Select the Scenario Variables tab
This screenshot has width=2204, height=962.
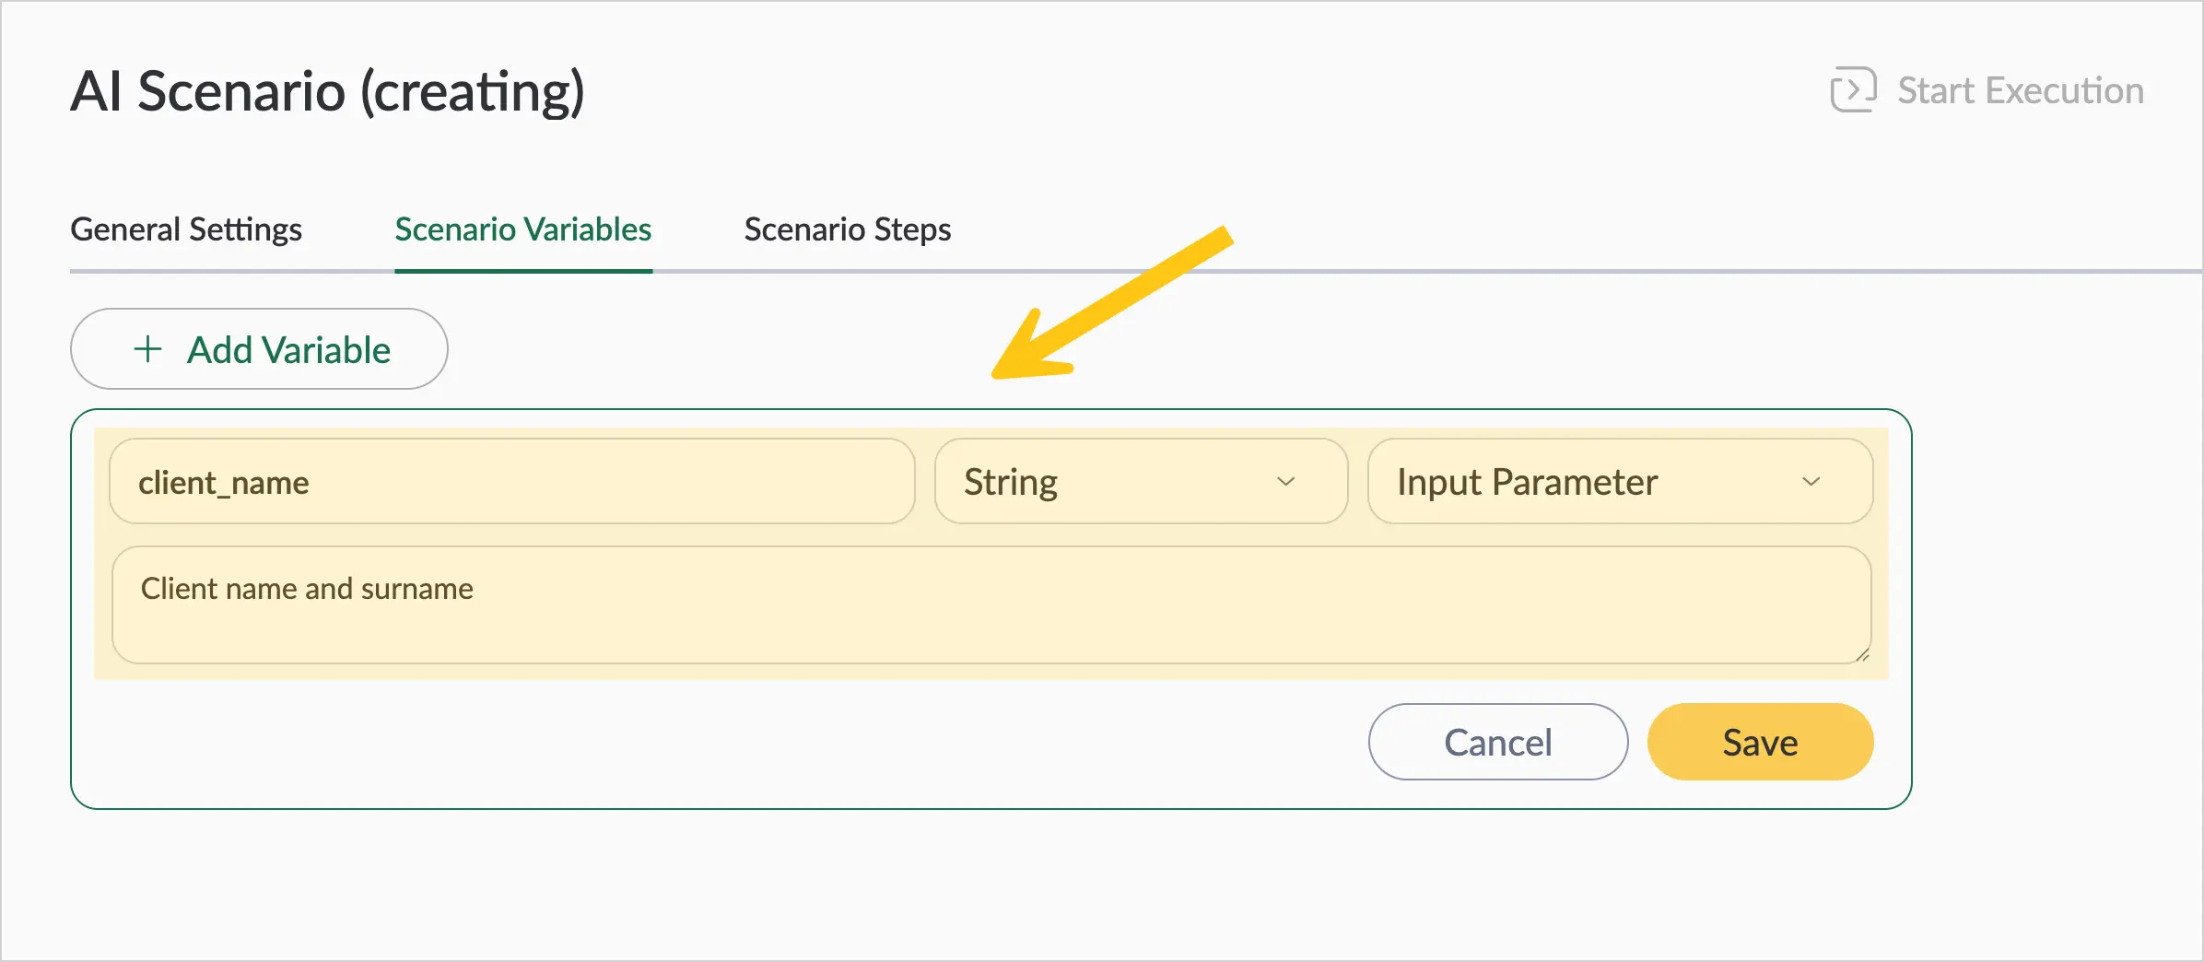(x=523, y=229)
